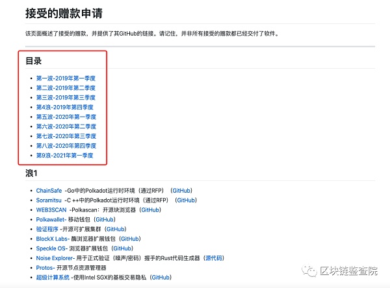Open the ChainSafe project link
Screen dimensions: 390x288
click(49, 191)
